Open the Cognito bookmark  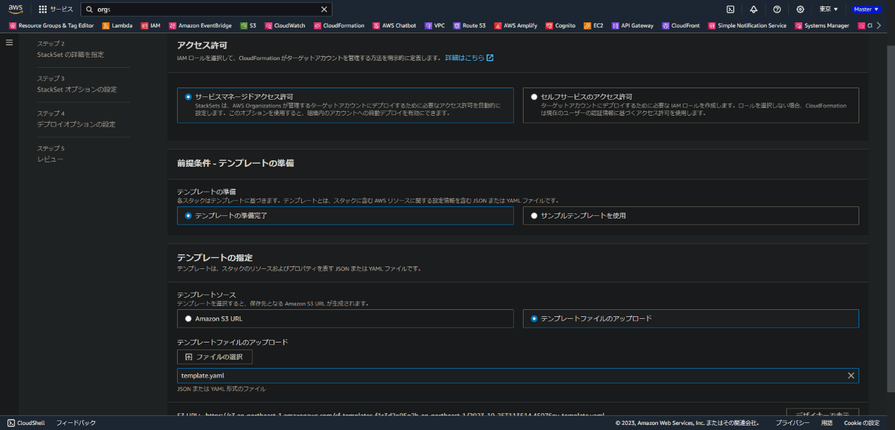pyautogui.click(x=560, y=26)
